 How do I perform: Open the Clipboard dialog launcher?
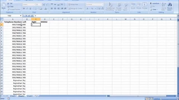coord(20,12)
